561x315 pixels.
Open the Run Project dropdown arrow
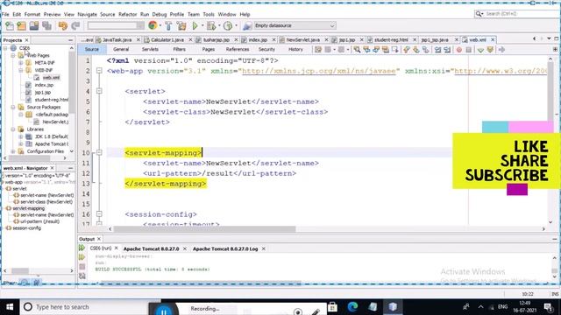click(x=202, y=25)
